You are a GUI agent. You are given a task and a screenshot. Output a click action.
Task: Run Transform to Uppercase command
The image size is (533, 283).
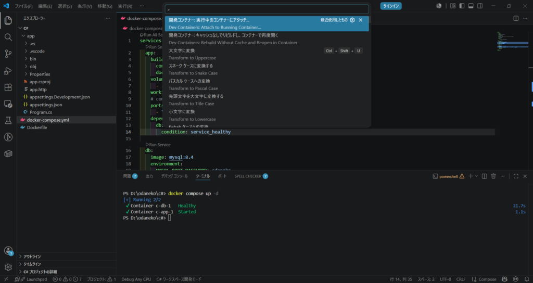tap(267, 54)
